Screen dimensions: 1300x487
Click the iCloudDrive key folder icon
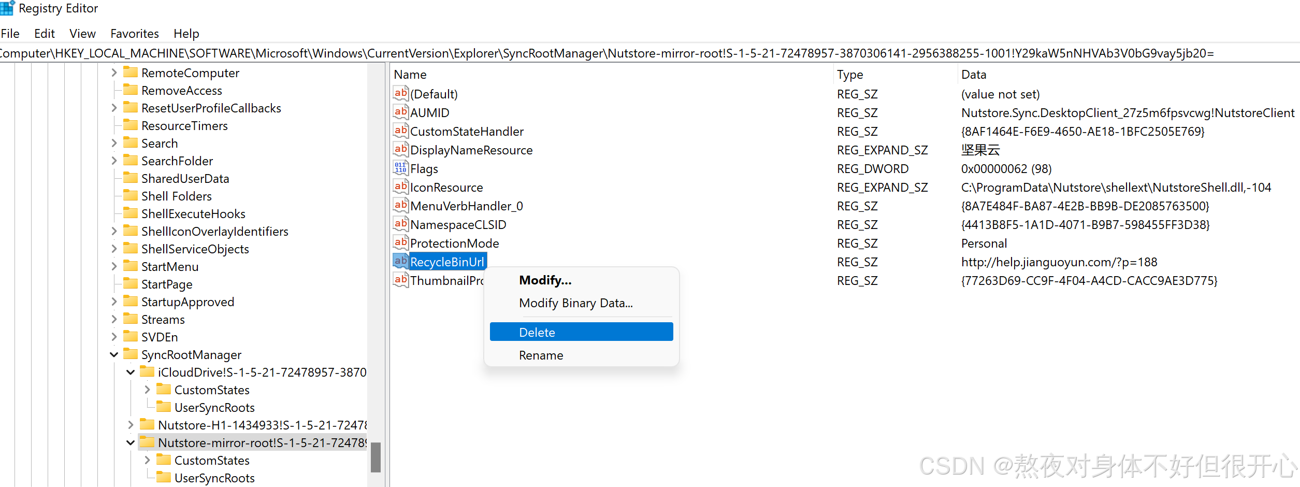point(147,371)
